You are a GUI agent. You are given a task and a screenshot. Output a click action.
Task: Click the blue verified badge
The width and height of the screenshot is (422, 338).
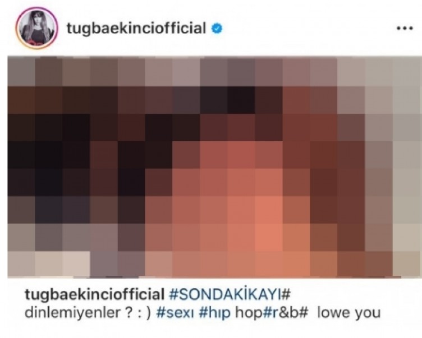coord(217,28)
